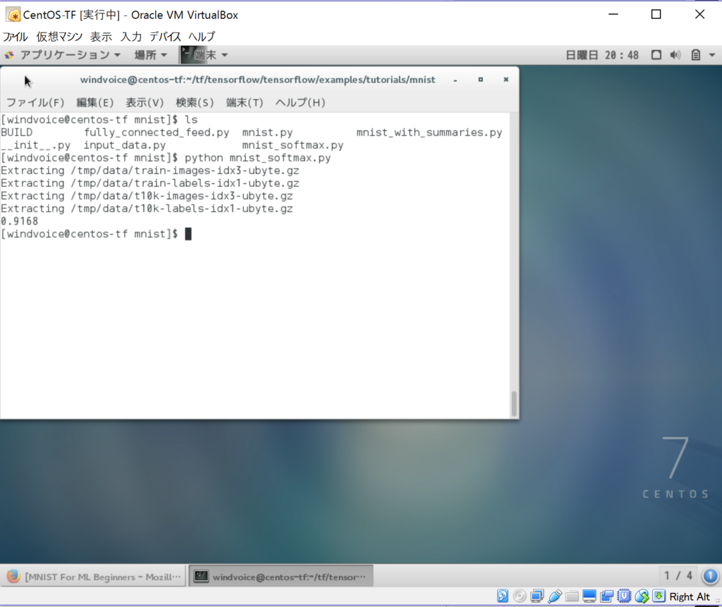Click the shared folders icon in the VirtualBox status bar
This screenshot has height=607, width=722.
tap(572, 596)
